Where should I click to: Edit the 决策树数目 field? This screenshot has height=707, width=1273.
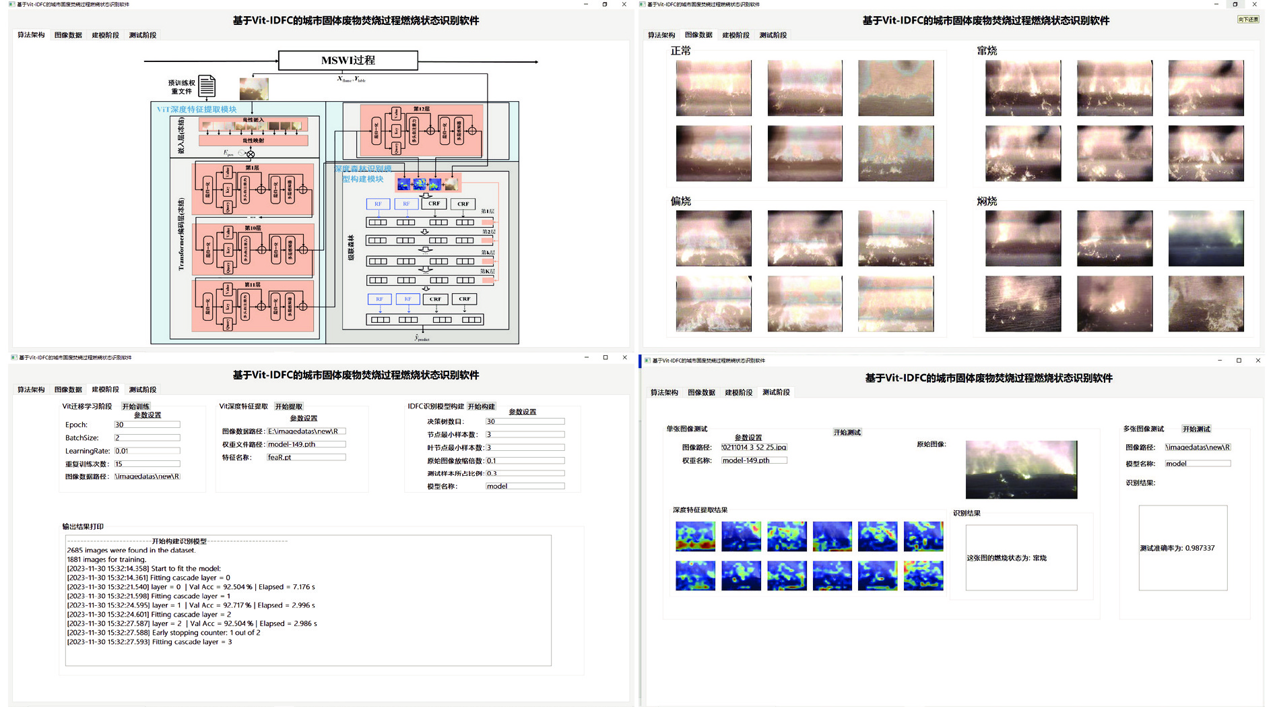[525, 421]
